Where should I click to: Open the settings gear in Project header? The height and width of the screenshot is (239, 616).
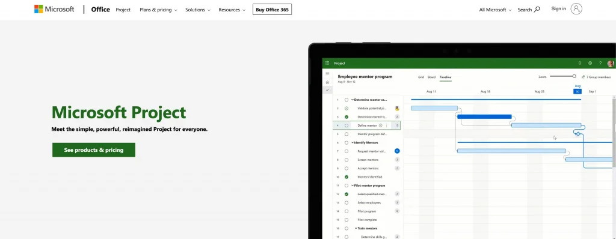(x=590, y=63)
